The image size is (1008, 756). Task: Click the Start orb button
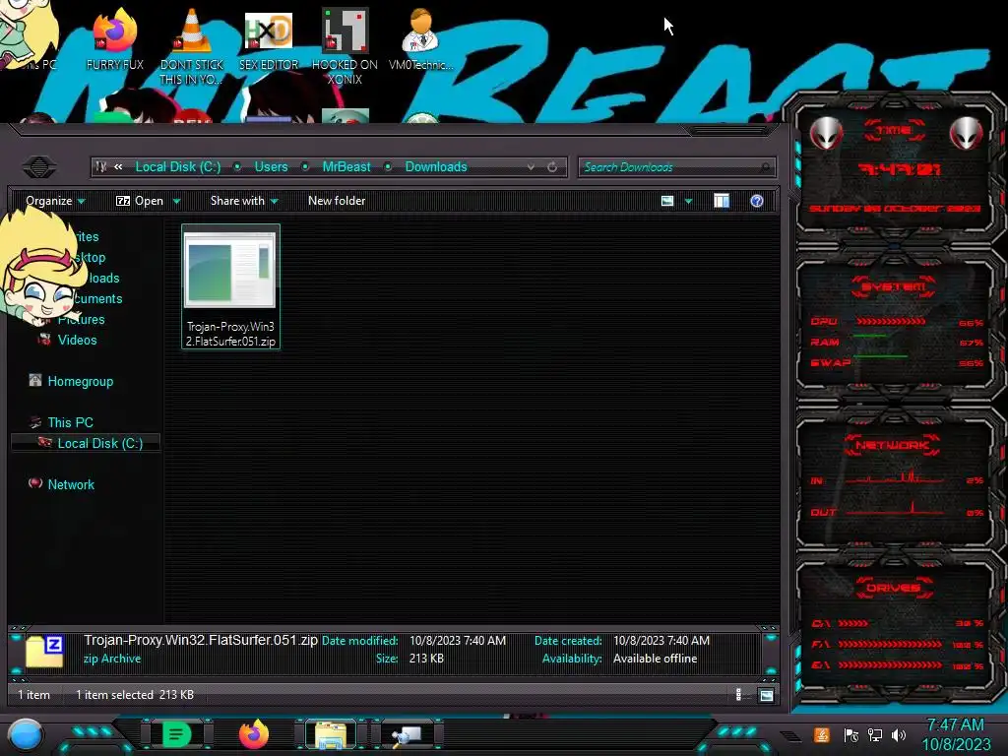coord(26,735)
